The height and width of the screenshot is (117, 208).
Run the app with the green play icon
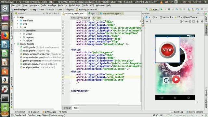(x=162, y=9)
